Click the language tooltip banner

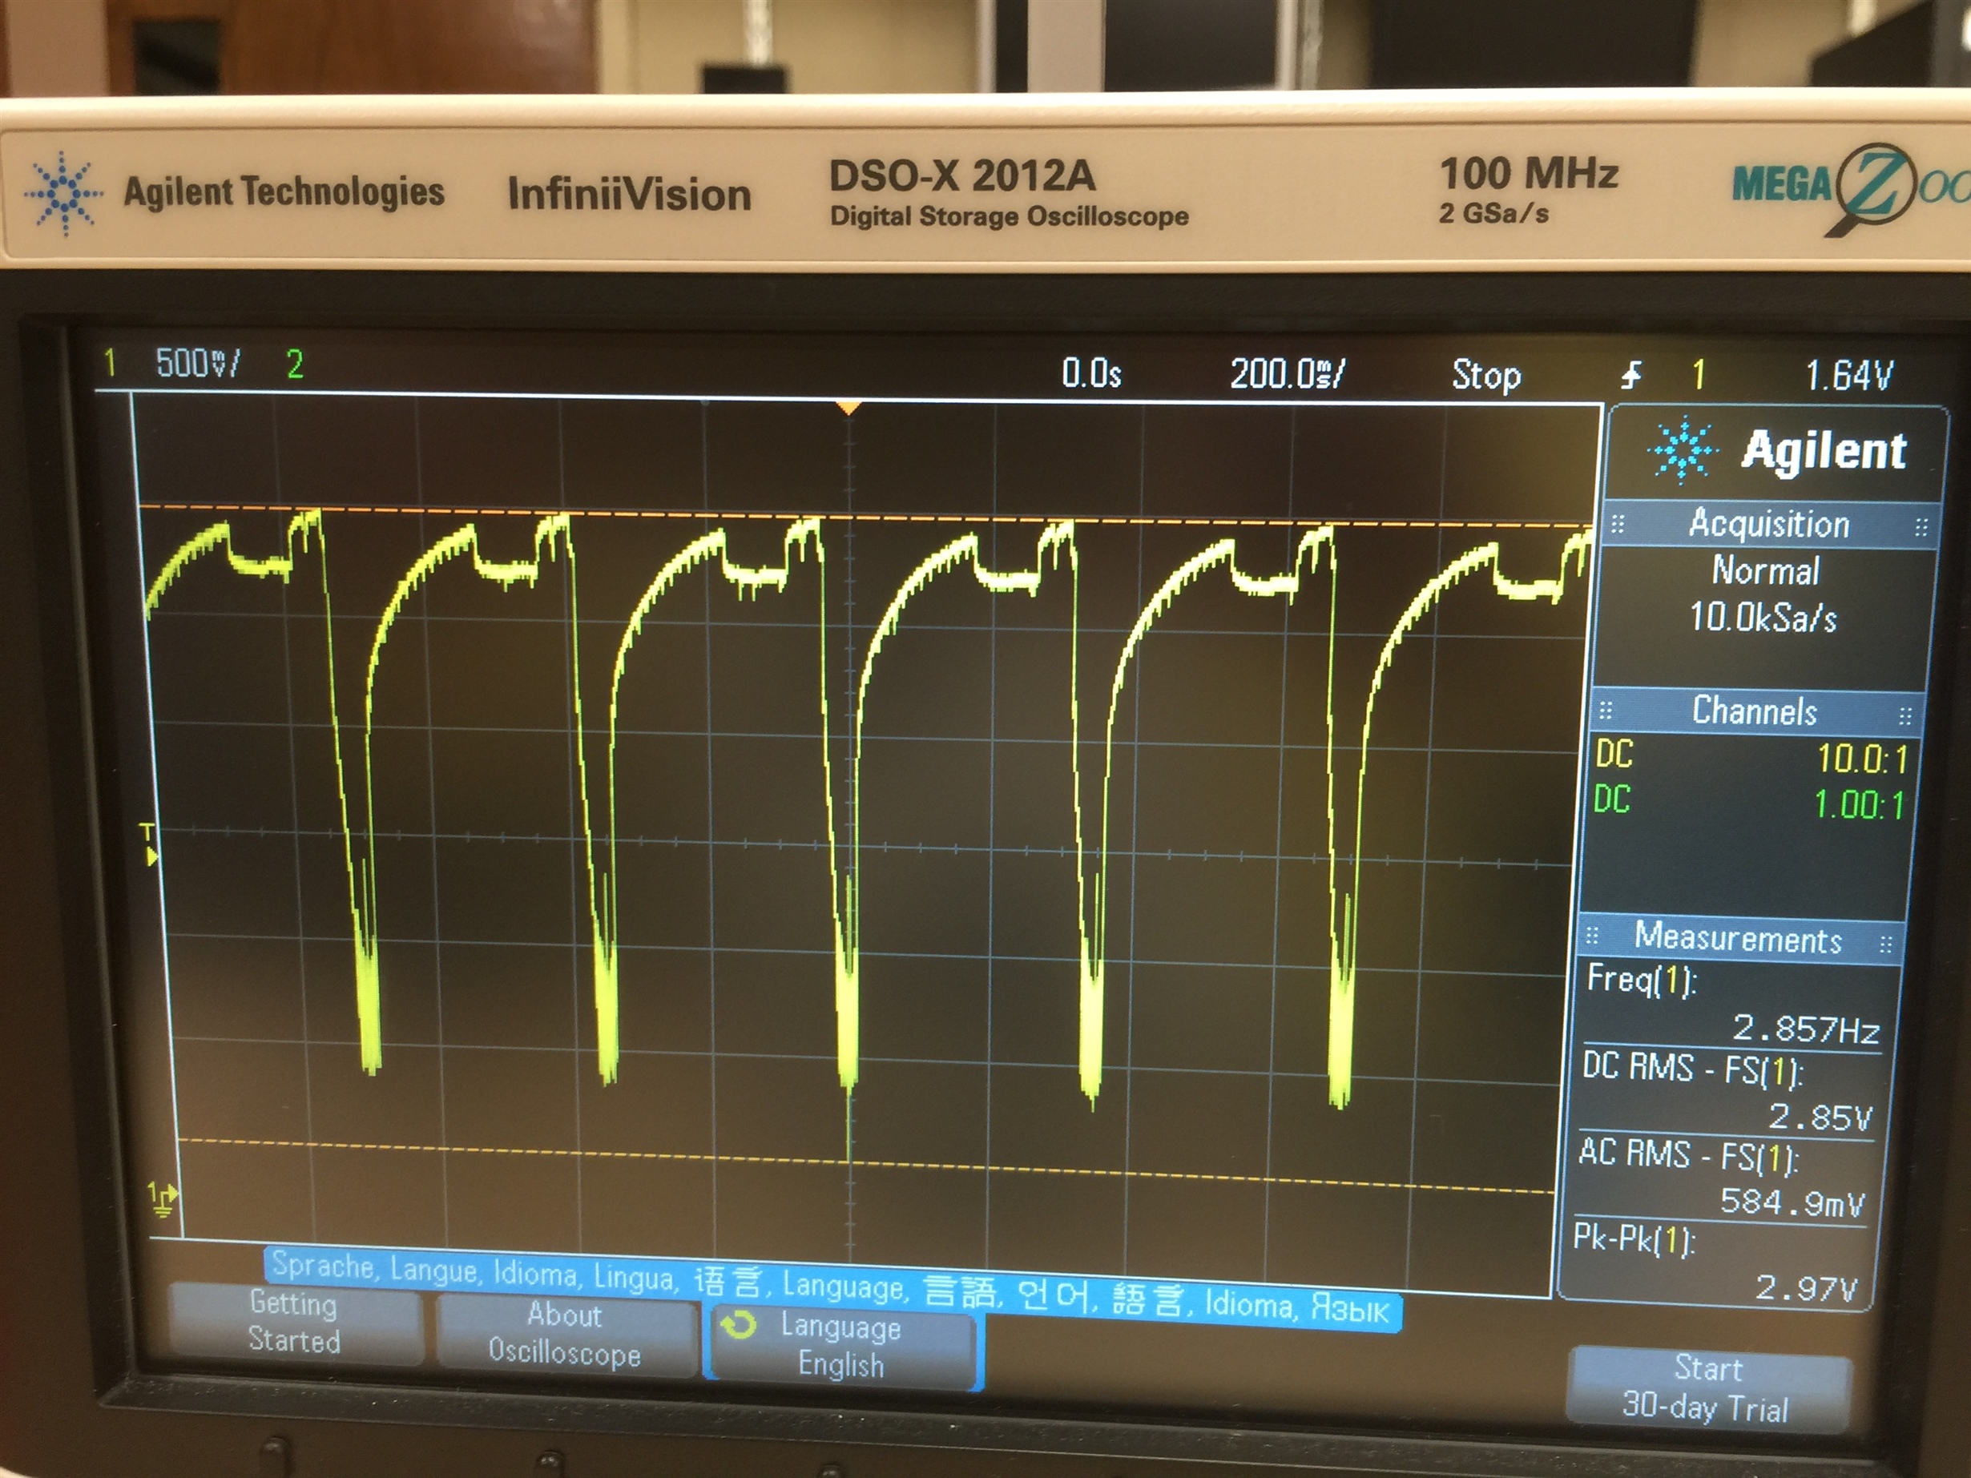[x=832, y=1288]
